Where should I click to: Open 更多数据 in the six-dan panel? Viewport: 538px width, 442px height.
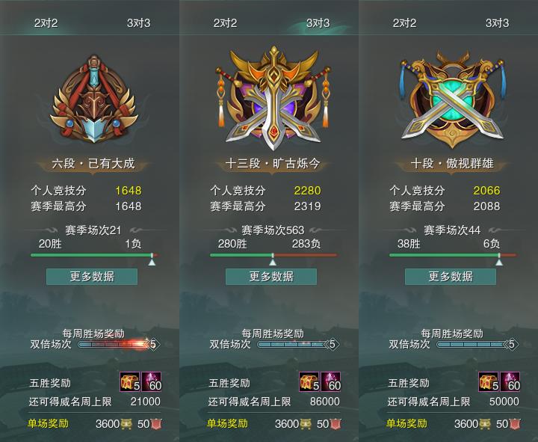click(x=92, y=277)
